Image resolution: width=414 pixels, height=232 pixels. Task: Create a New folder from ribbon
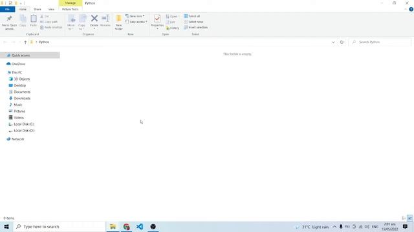click(119, 22)
